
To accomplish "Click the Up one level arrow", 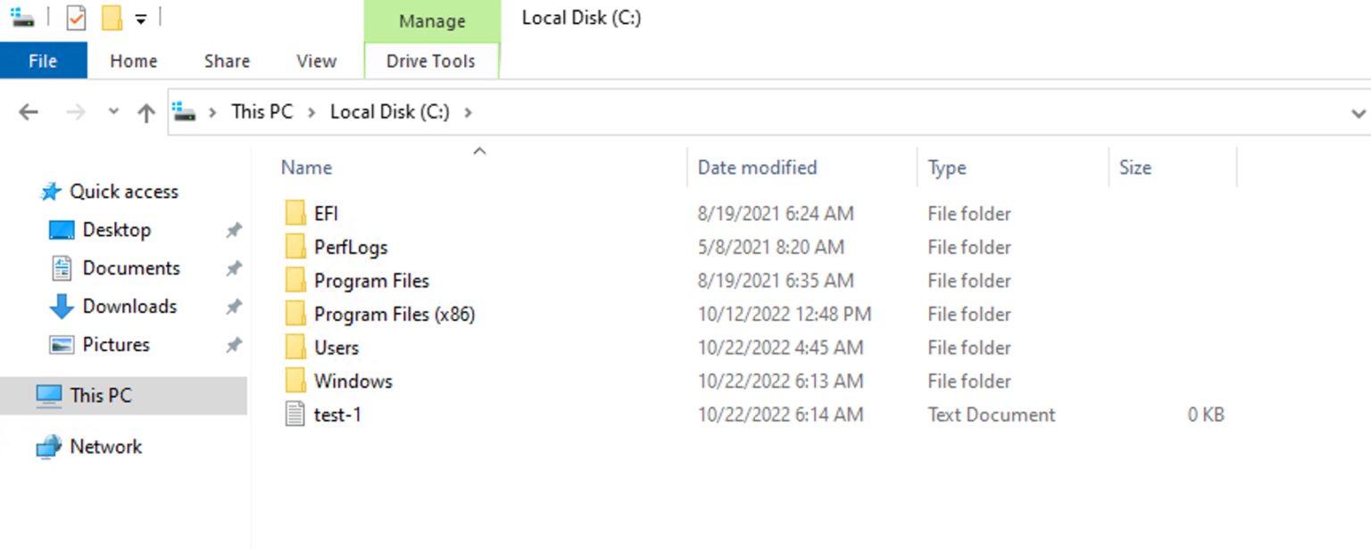I will click(x=146, y=112).
